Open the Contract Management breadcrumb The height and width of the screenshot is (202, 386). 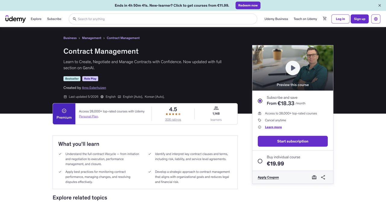click(123, 38)
